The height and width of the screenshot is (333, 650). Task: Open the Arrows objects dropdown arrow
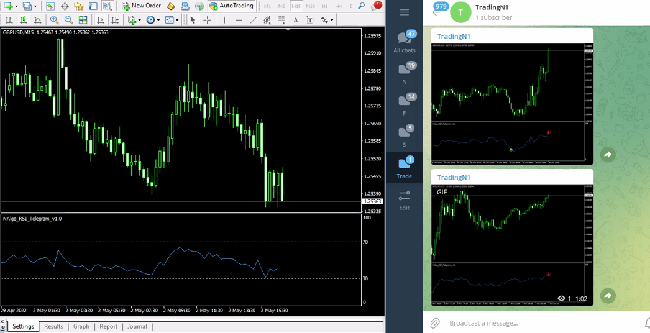[x=332, y=20]
